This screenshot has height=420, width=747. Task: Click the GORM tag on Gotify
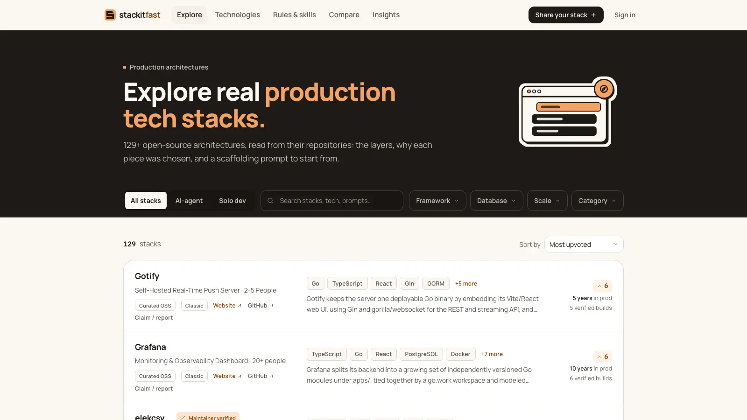tap(436, 284)
